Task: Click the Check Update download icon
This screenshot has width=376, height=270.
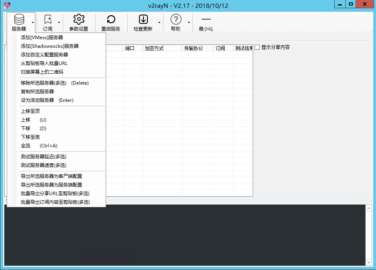Action: click(x=143, y=19)
